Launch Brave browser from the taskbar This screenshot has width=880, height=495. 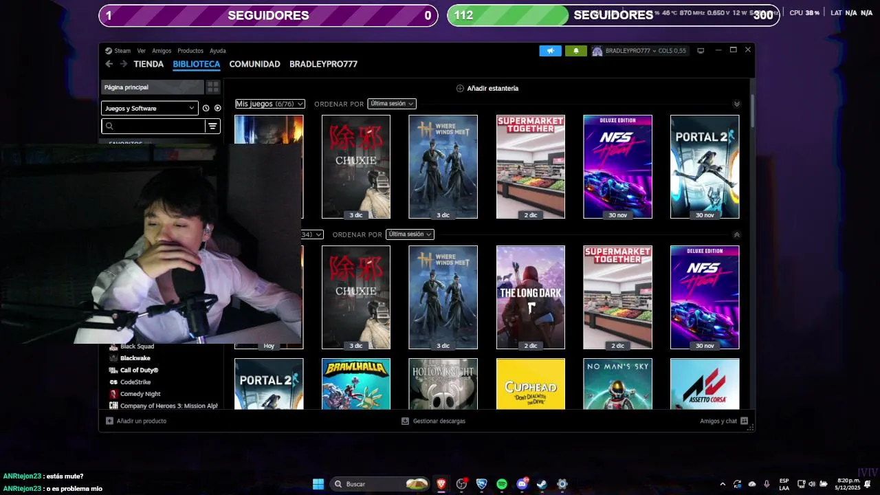click(x=441, y=484)
